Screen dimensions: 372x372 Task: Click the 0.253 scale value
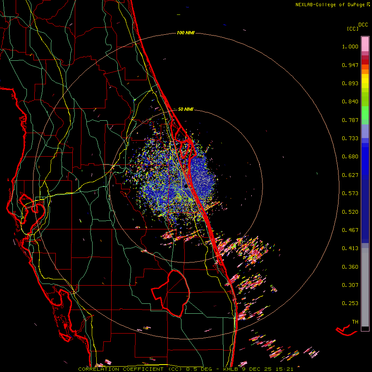(350, 303)
